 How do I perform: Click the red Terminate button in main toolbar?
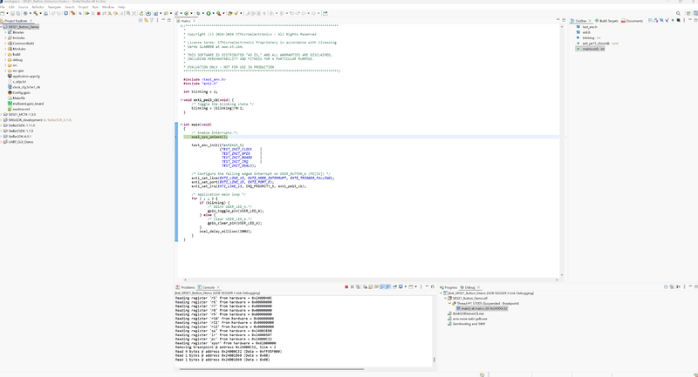[99, 13]
